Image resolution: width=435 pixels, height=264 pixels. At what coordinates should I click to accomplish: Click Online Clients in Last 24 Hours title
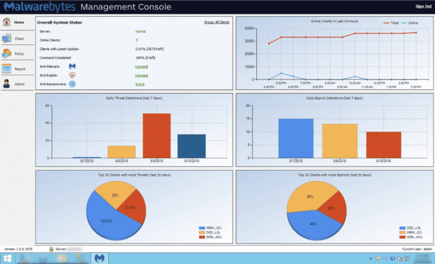[334, 21]
